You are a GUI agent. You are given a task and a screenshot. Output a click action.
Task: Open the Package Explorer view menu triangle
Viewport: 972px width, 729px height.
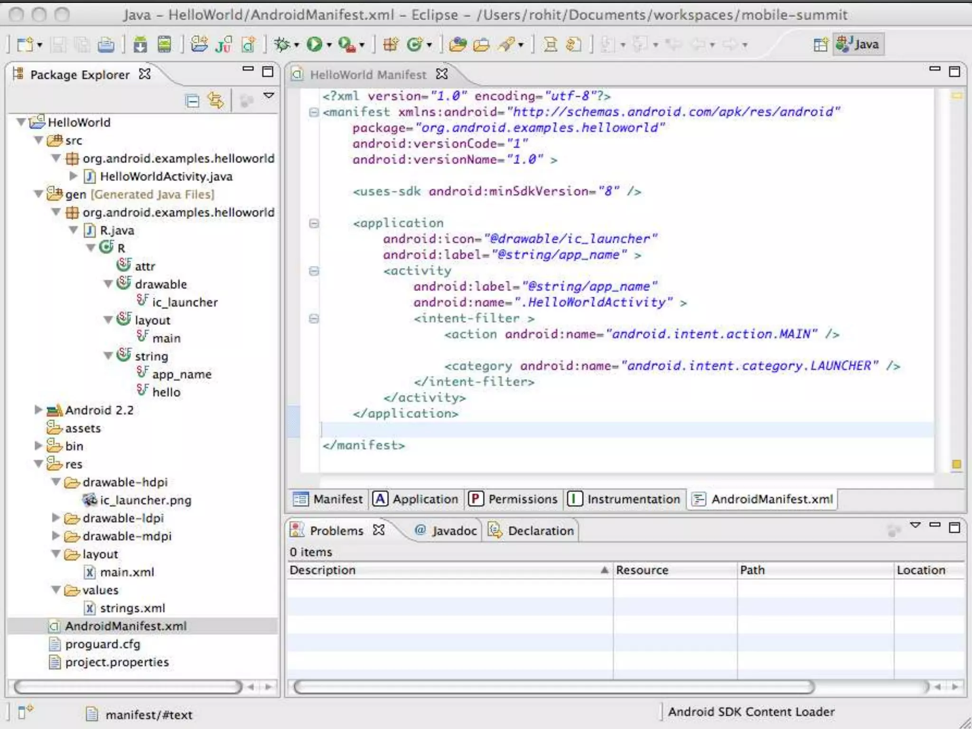coord(269,96)
